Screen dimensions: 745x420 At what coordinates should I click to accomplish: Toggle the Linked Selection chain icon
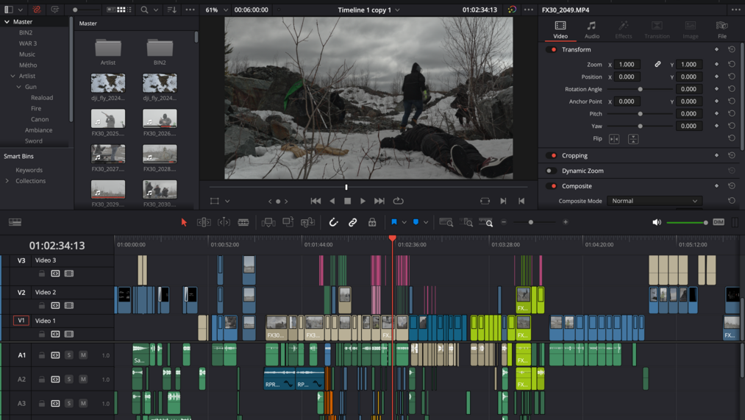(x=353, y=222)
